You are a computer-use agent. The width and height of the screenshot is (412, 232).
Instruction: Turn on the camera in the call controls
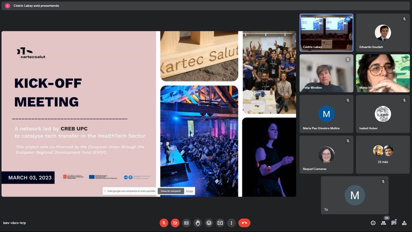tap(175, 223)
